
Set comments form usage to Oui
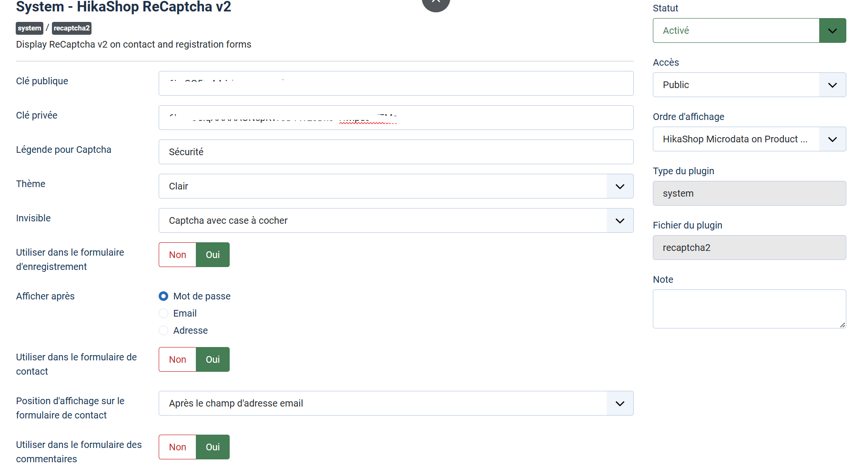tap(213, 447)
